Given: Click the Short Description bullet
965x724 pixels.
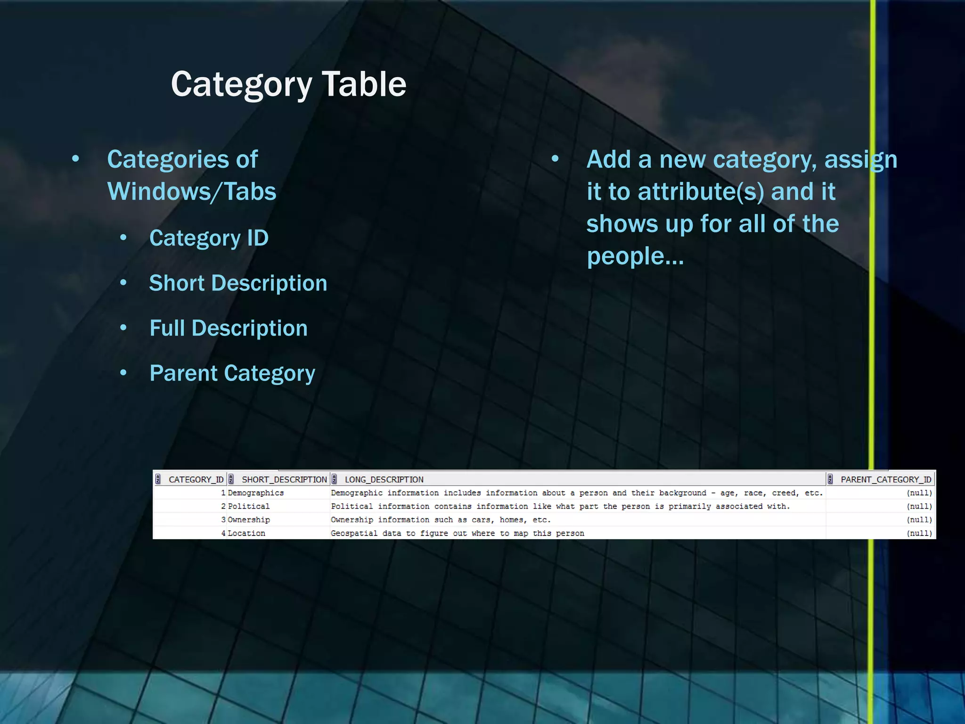Looking at the screenshot, I should 238,284.
